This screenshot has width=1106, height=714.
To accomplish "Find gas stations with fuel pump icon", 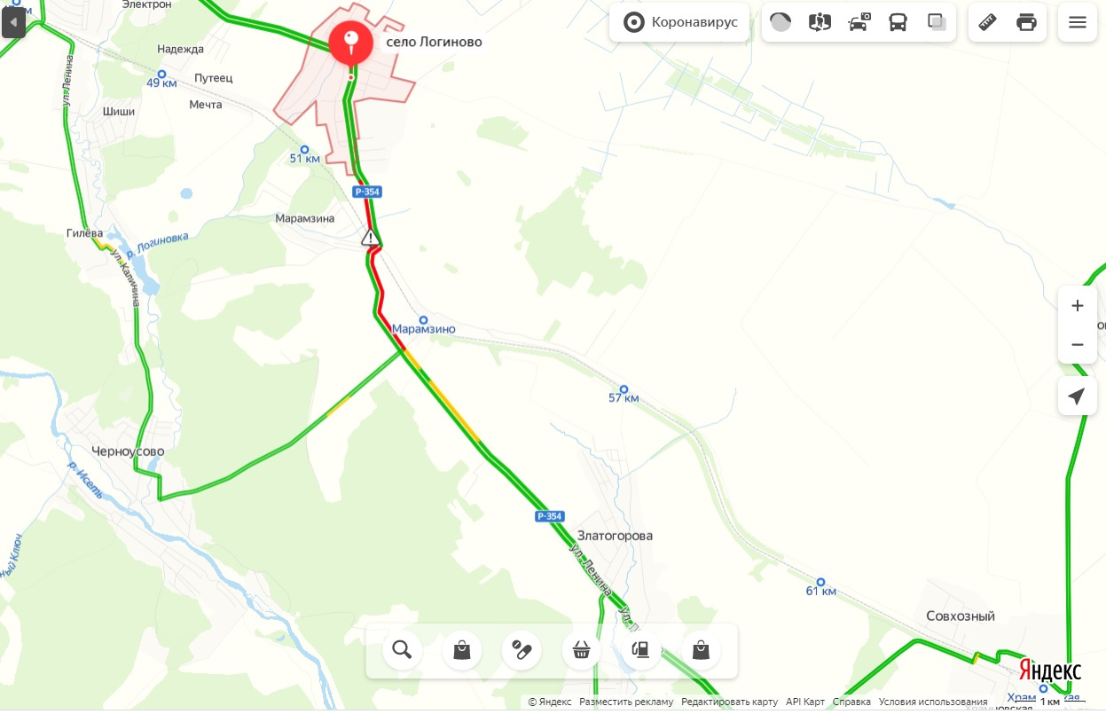I will coord(640,650).
